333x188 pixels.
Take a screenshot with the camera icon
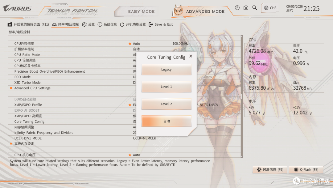(x=246, y=8)
